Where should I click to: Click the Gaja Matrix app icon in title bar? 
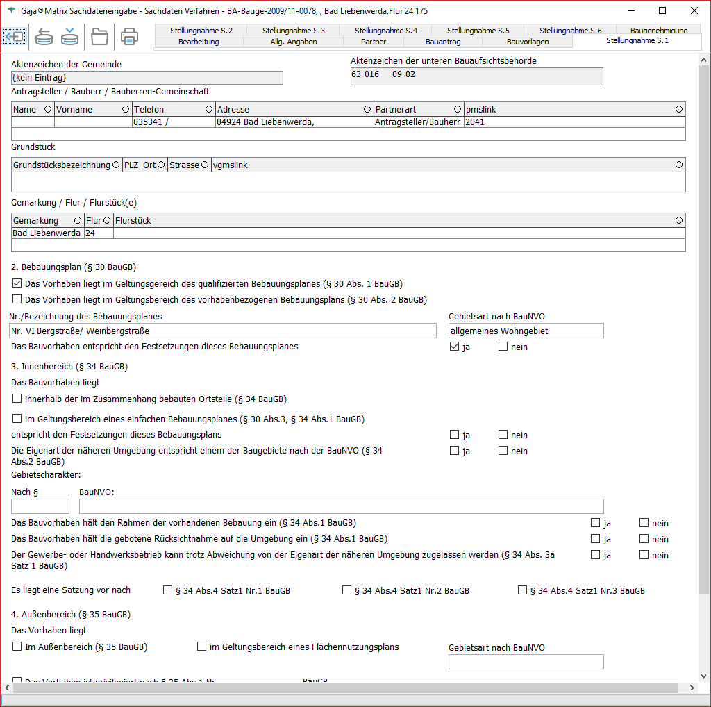tap(10, 11)
